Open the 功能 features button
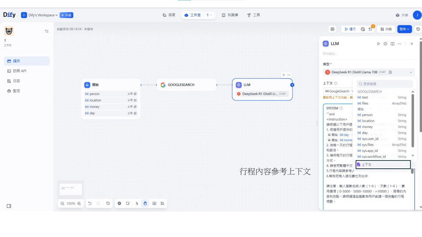This screenshot has width=422, height=237. 386,29
